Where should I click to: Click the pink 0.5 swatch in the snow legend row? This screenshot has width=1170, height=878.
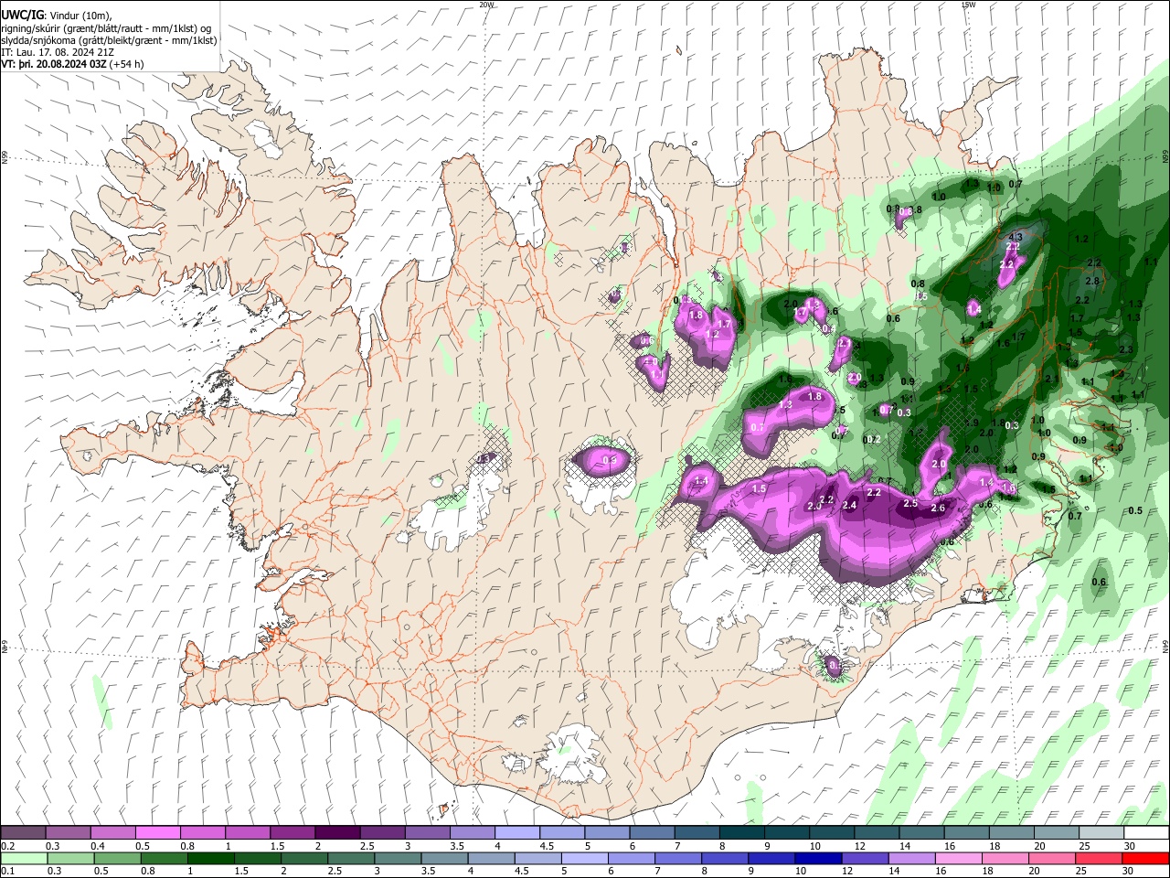[x=157, y=833]
